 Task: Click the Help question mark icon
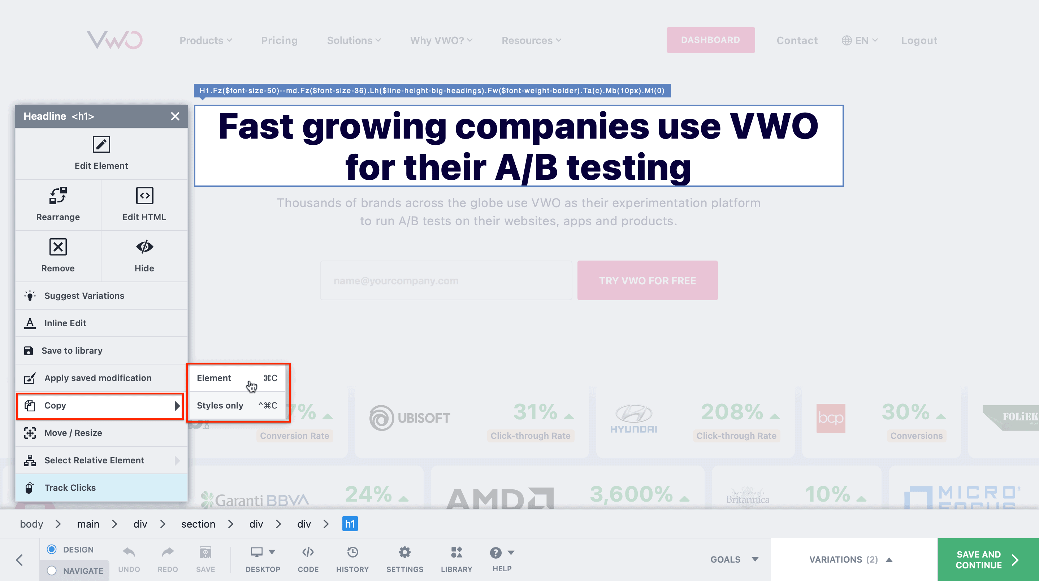click(496, 552)
